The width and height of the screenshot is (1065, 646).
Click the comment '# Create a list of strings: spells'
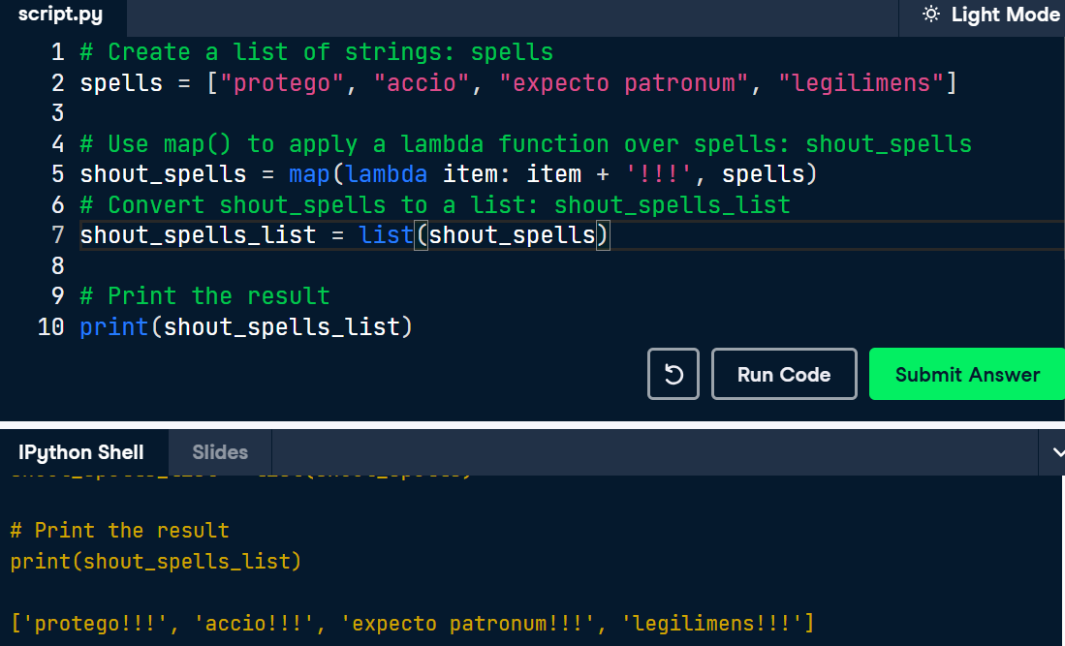coord(317,52)
